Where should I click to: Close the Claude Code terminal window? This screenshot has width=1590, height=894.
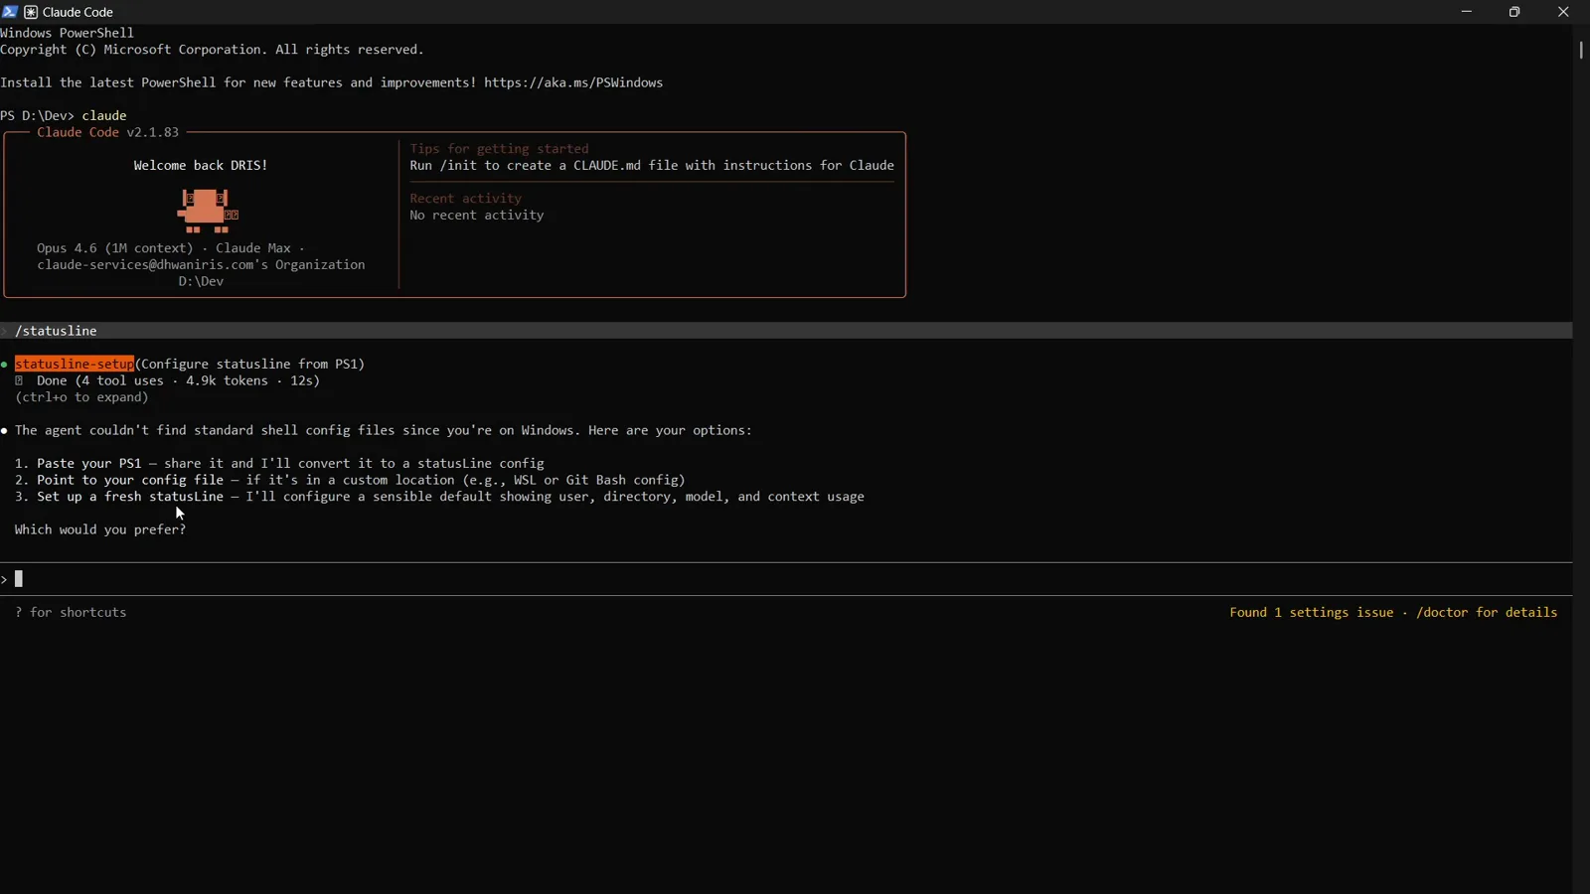point(1564,12)
